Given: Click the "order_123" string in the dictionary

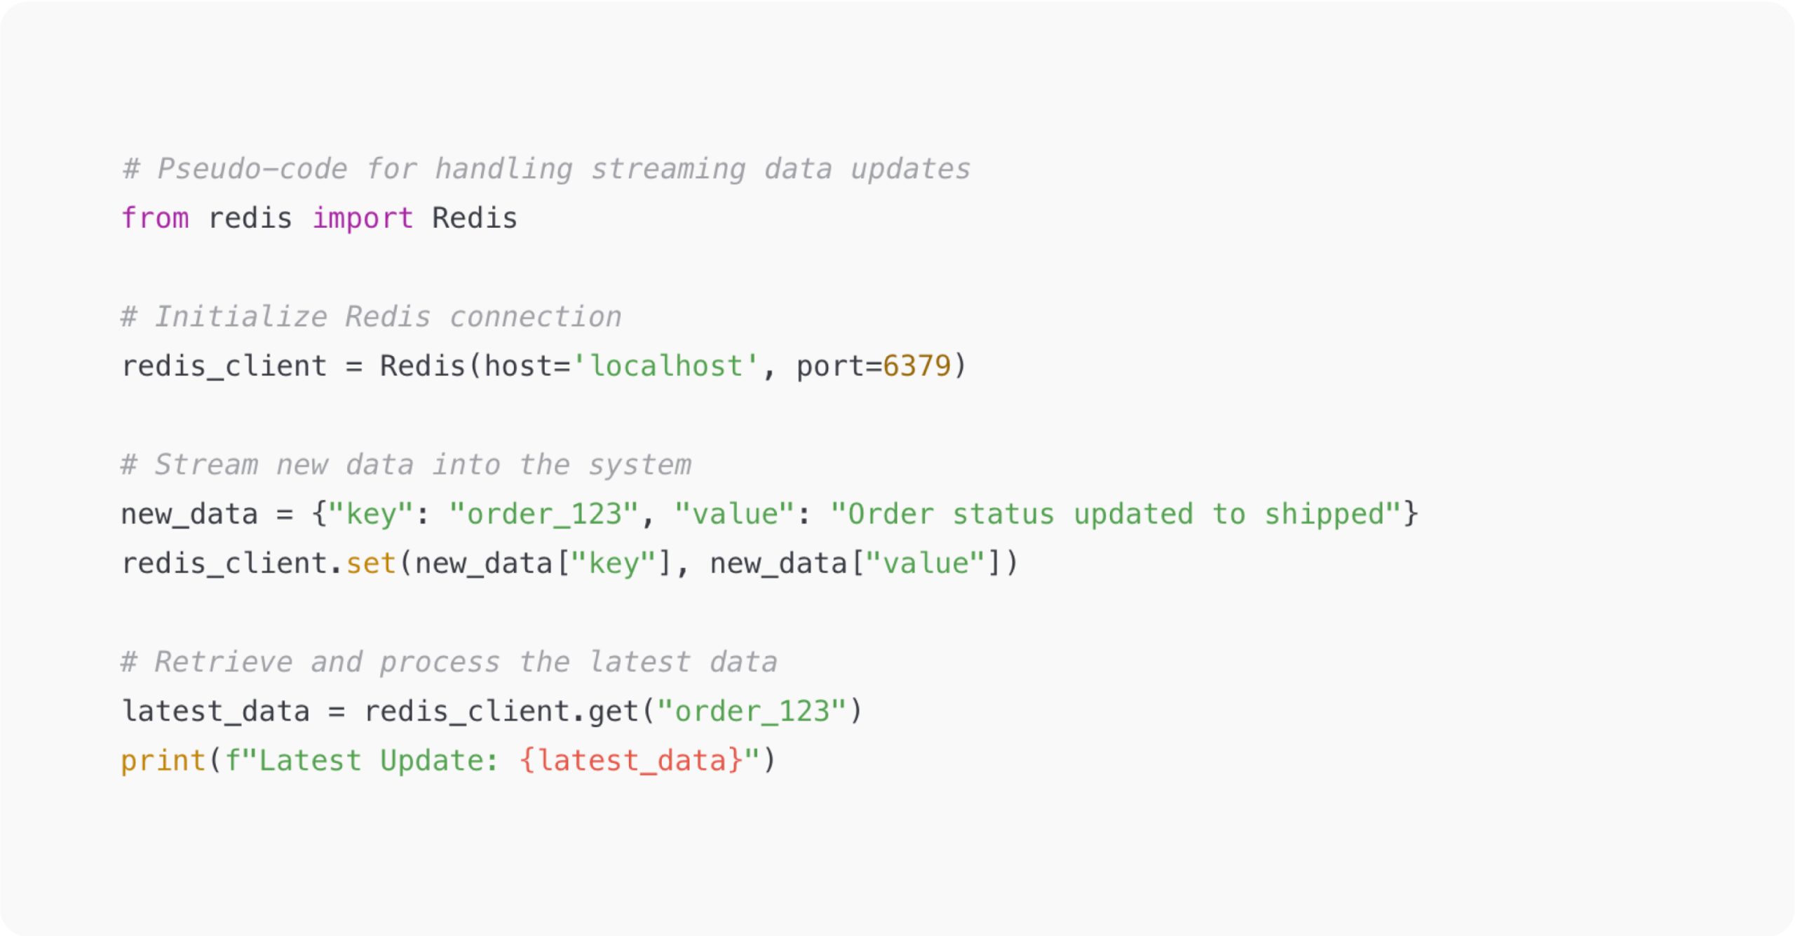Looking at the screenshot, I should click(544, 514).
